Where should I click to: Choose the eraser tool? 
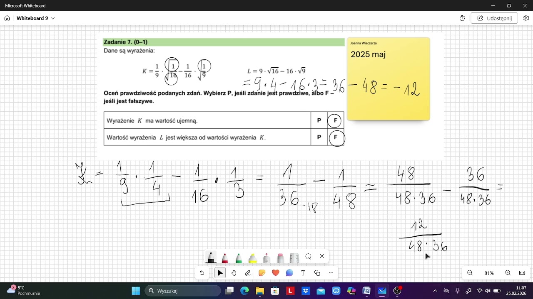pyautogui.click(x=280, y=257)
